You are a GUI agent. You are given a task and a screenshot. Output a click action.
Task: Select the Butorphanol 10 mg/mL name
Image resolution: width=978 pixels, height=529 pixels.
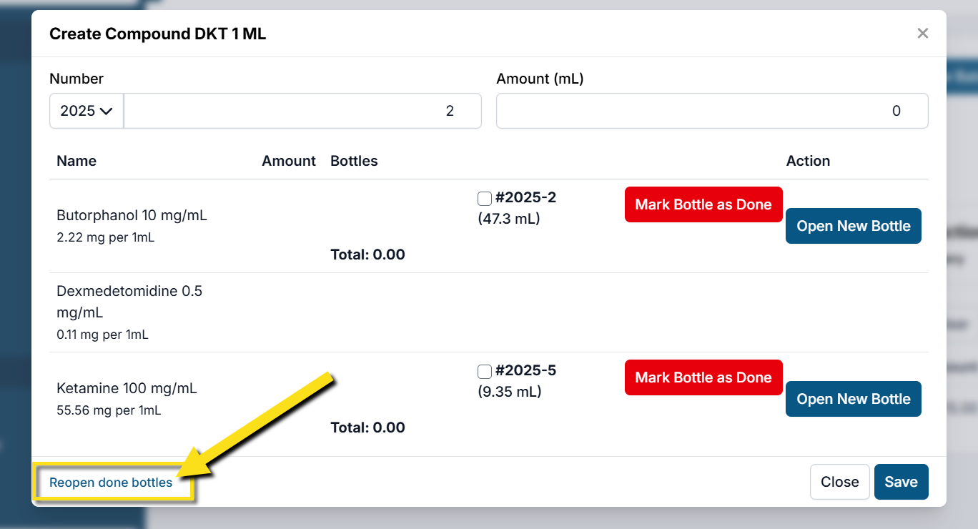coord(132,215)
